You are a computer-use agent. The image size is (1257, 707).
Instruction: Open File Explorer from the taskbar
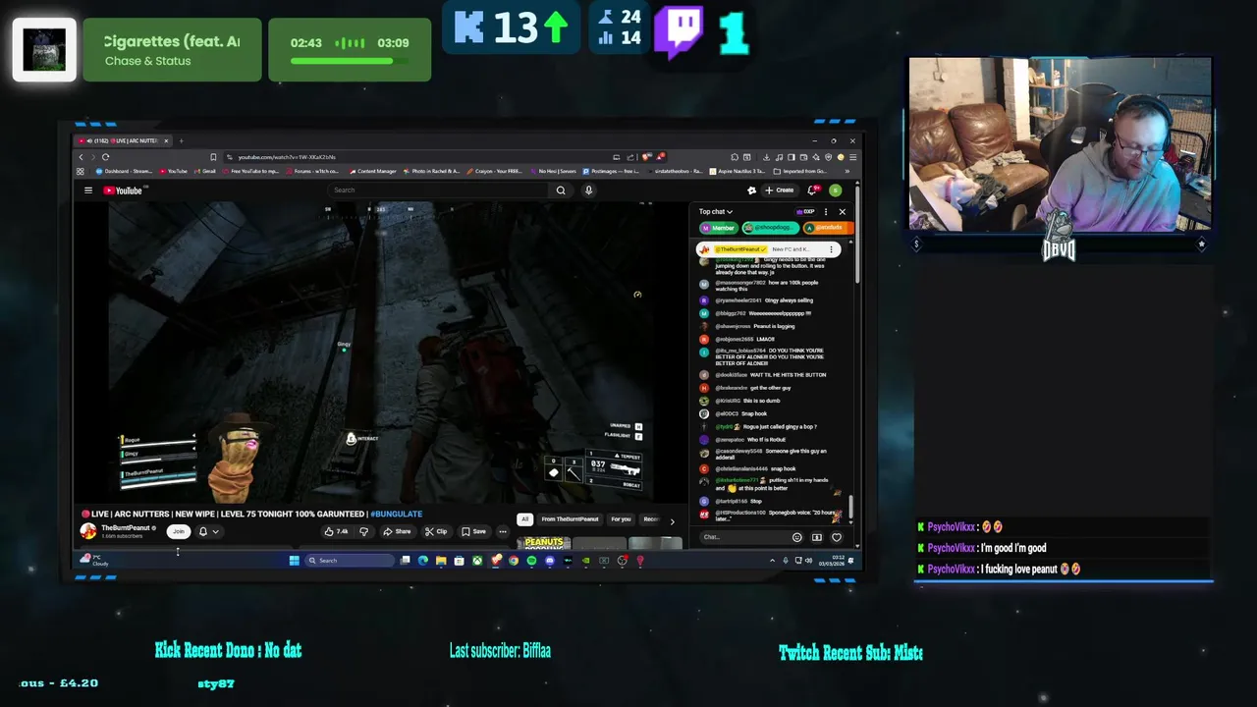[x=441, y=561]
